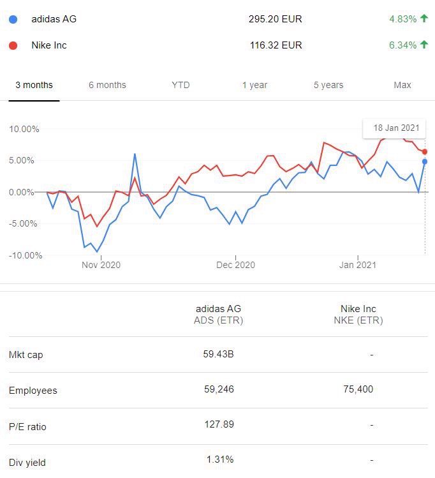The height and width of the screenshot is (478, 435).
Task: Click the red endpoint marker on chart
Action: point(425,152)
